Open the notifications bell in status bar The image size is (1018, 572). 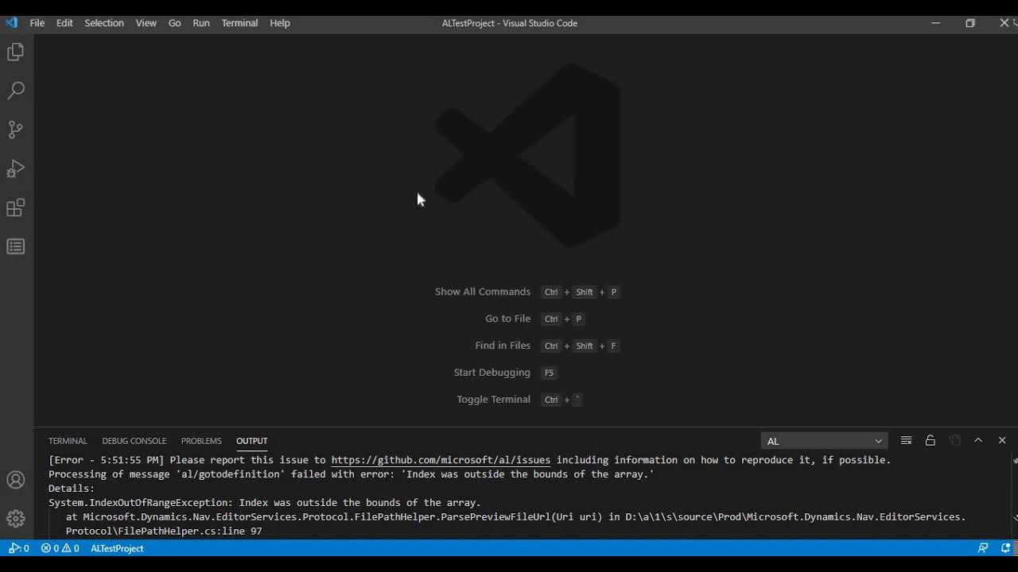pyautogui.click(x=1005, y=548)
